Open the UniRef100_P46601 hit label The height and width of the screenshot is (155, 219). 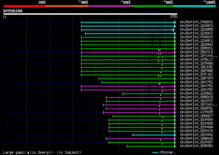tap(196, 22)
